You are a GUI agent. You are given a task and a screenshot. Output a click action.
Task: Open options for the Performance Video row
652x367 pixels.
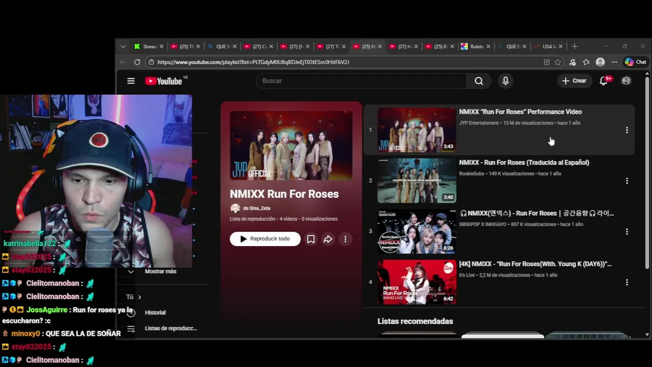click(627, 130)
